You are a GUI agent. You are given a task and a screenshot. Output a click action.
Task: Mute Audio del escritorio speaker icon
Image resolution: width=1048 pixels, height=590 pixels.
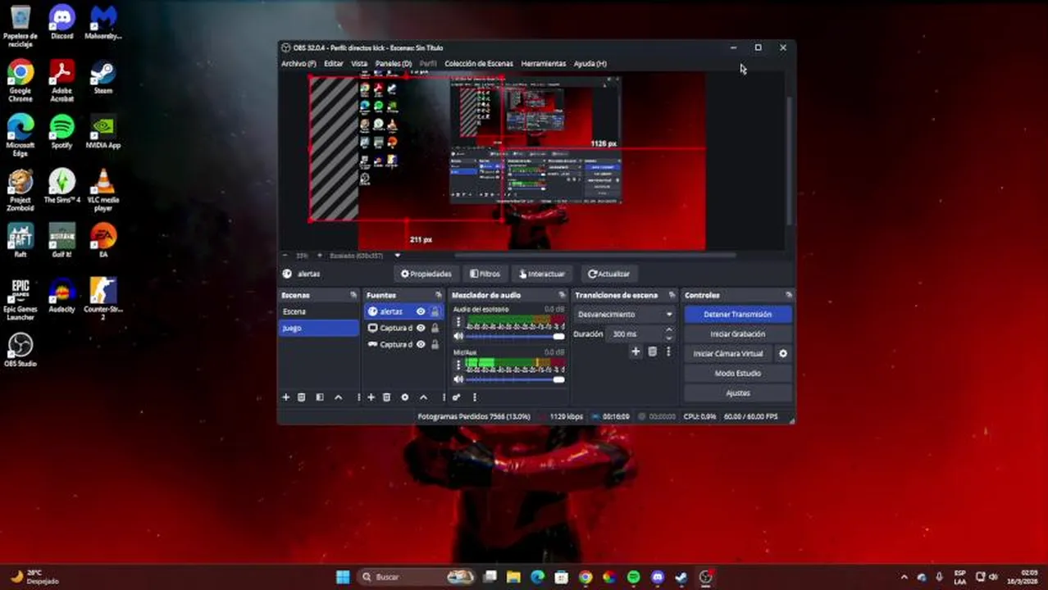coord(458,336)
